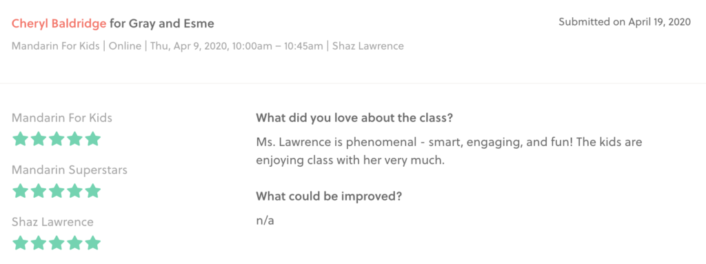The width and height of the screenshot is (706, 264).
Task: Click second star under Mandarin Superstars
Action: (x=39, y=191)
